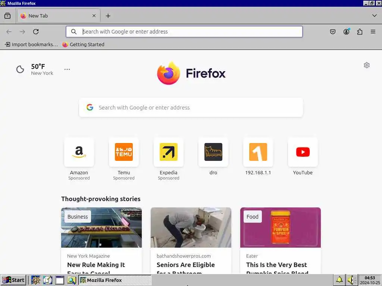Click the Google G icon
The image size is (382, 286).
90,107
